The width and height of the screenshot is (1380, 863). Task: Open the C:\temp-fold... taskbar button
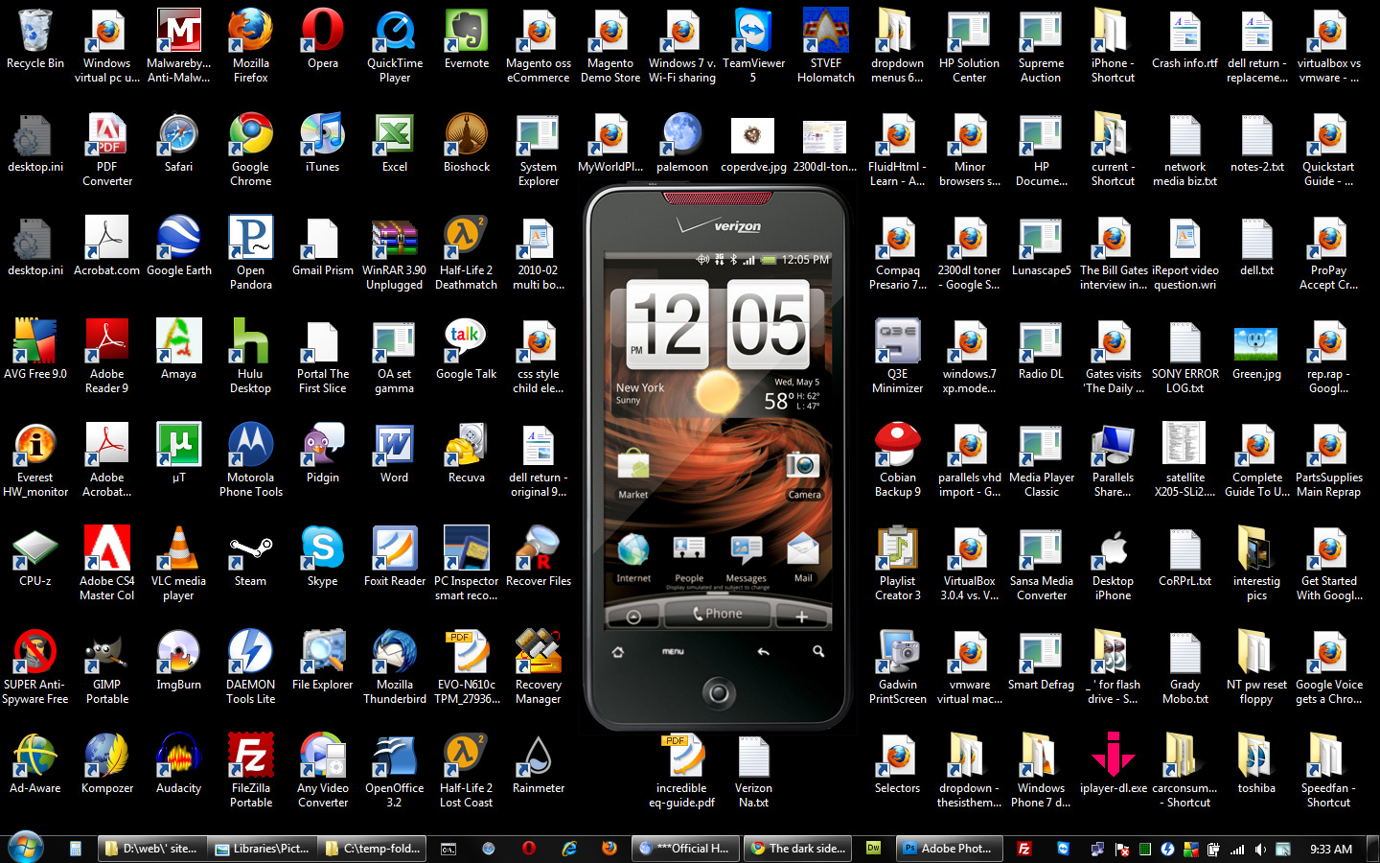(373, 849)
